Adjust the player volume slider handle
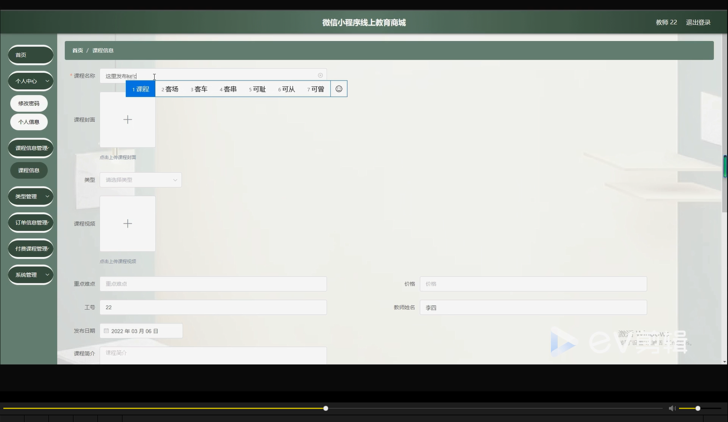The height and width of the screenshot is (422, 728). pos(698,408)
